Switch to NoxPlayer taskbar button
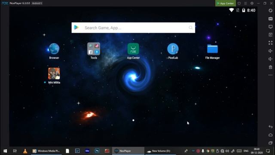Viewport: 275px width, 155px height. tap(128, 151)
